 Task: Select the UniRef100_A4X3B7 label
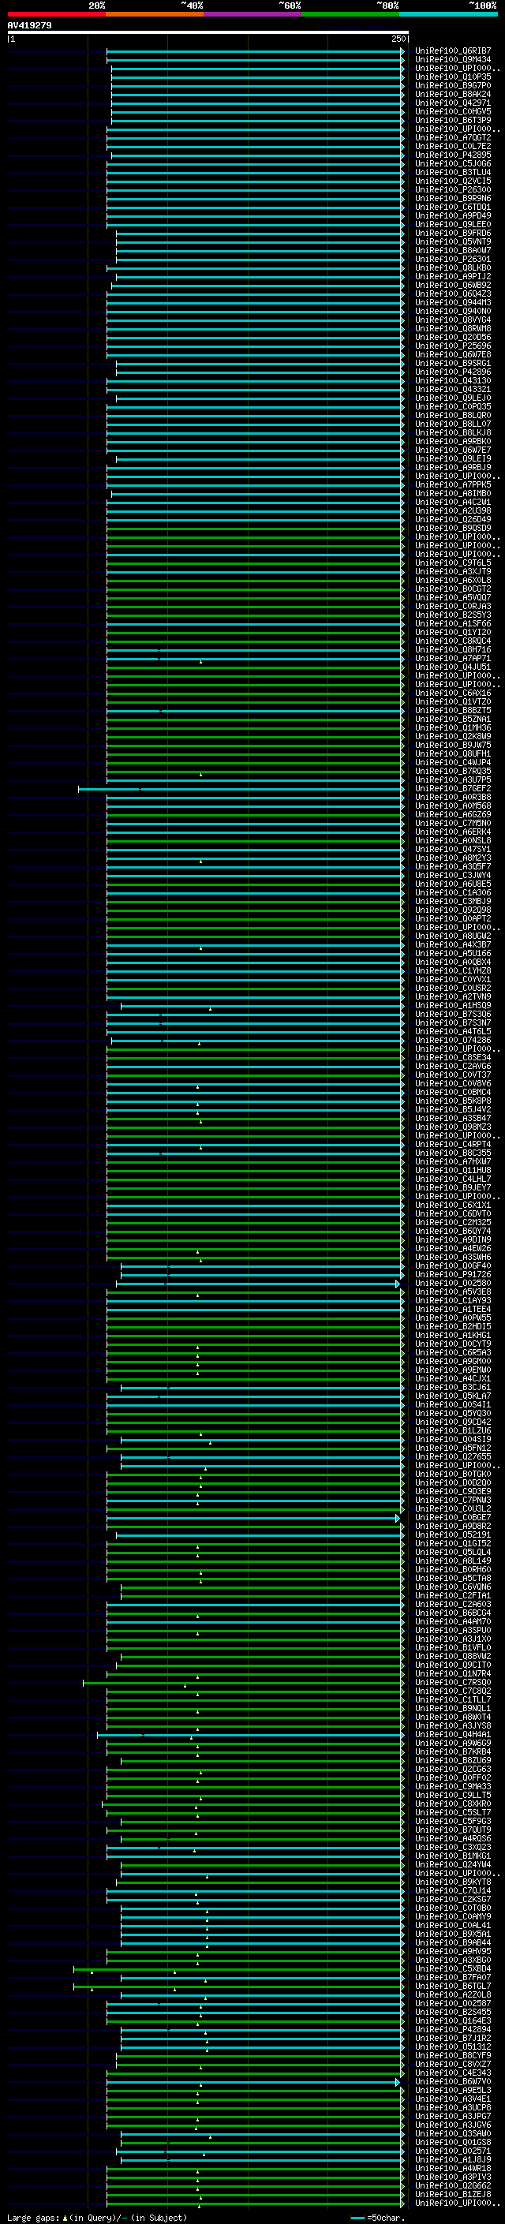(452, 944)
